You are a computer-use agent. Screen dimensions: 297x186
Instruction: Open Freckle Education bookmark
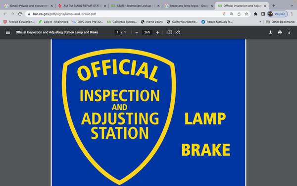pyautogui.click(x=19, y=22)
